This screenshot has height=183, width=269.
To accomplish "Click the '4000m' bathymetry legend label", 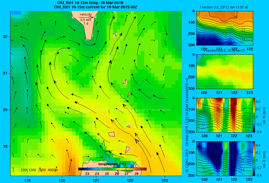I will [x=53, y=170].
